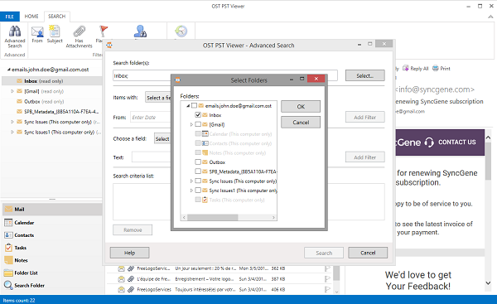Check the Sync Issues folder checkbox
The height and width of the screenshot is (304, 497).
click(198, 181)
